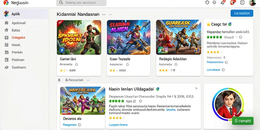Click the Ntaok sidebar icon
The width and height of the screenshot is (260, 130).
tap(6, 45)
